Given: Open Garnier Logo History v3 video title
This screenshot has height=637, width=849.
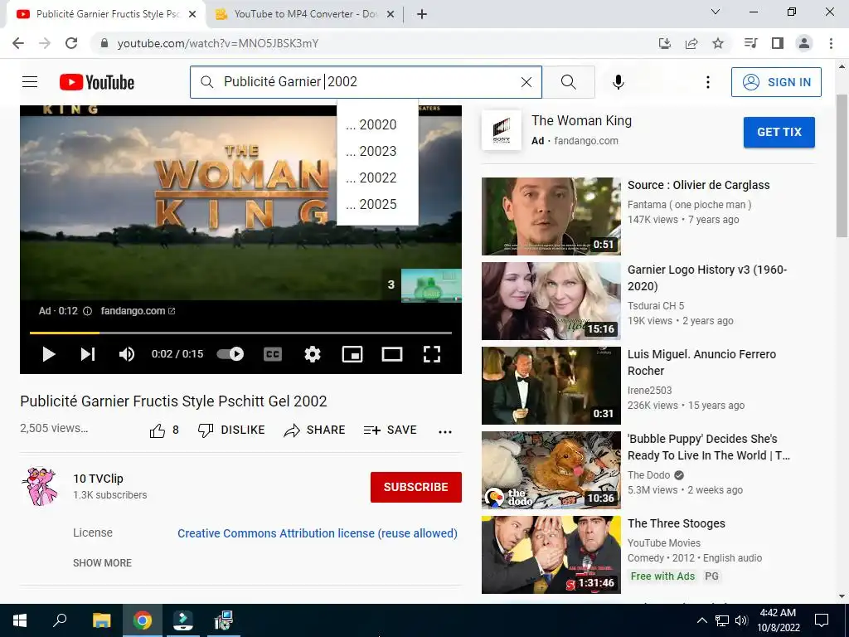Looking at the screenshot, I should (x=707, y=278).
